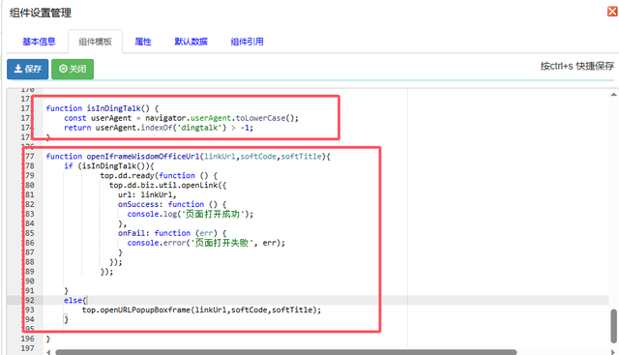Click line number 197 in gutter
Screen dimensions: 619x355
28,348
